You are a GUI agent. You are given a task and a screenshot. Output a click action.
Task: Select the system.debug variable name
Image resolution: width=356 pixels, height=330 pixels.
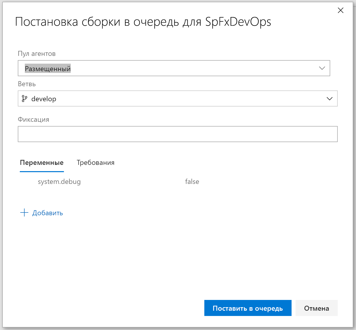click(59, 182)
